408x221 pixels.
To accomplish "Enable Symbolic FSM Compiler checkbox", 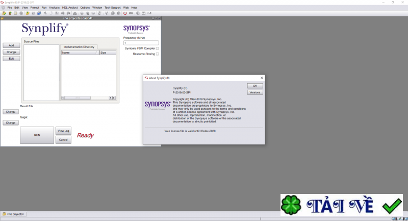I will pos(157,48).
